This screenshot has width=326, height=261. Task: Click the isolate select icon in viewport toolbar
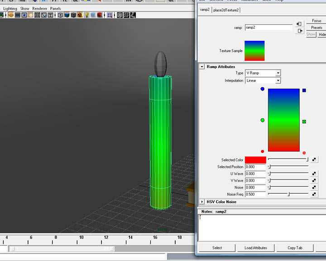click(x=110, y=15)
